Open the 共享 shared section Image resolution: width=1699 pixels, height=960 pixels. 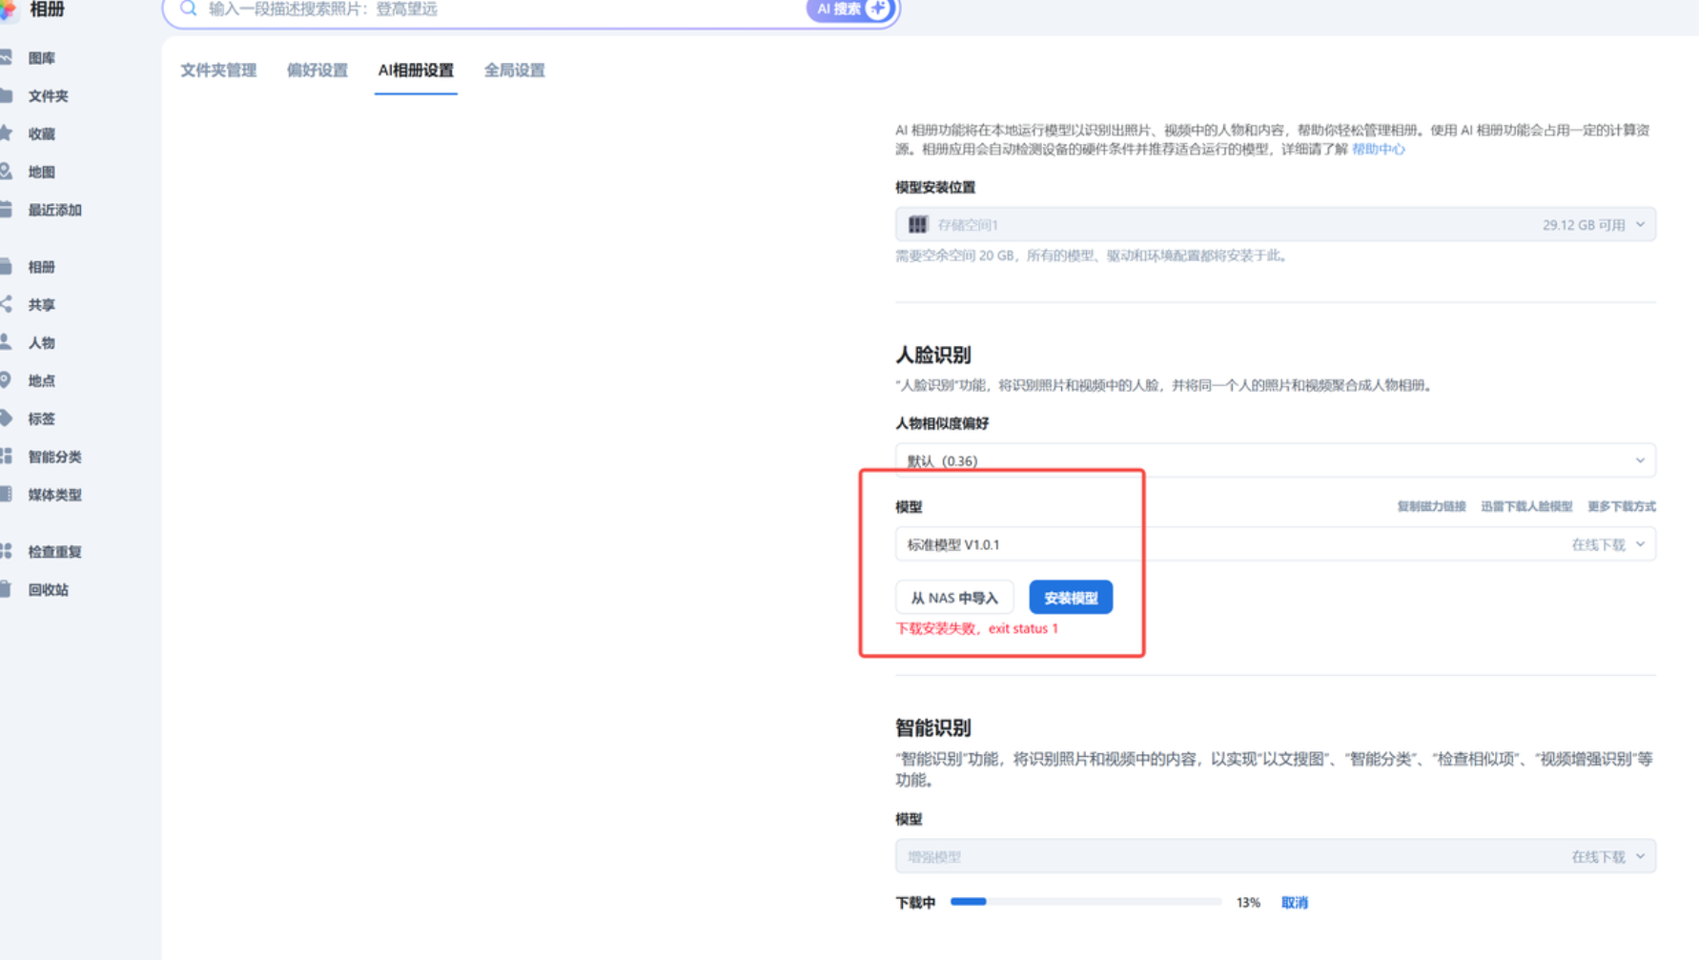coord(41,305)
